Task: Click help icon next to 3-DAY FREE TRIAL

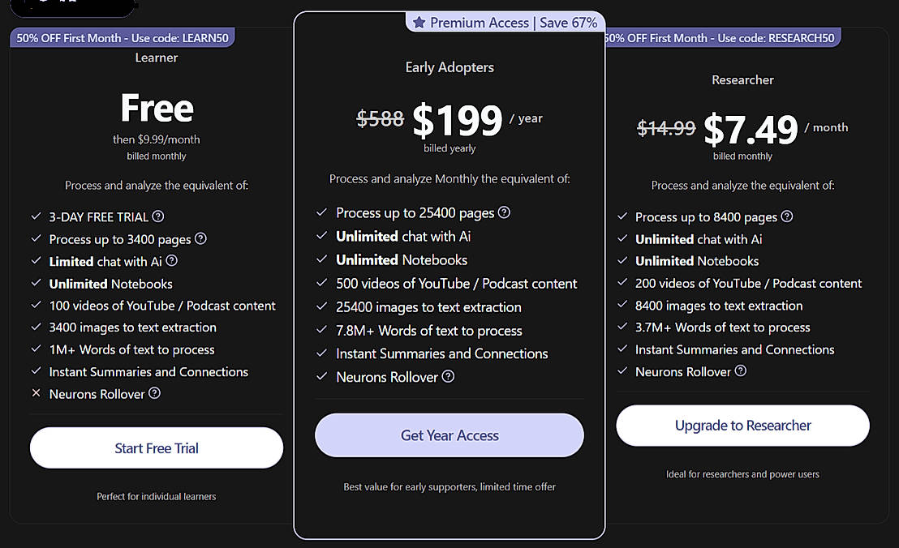Action: (x=158, y=216)
